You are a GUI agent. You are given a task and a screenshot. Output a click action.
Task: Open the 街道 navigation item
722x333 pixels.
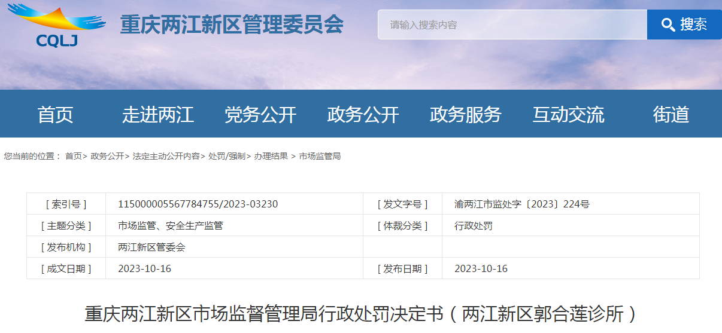[x=671, y=114]
